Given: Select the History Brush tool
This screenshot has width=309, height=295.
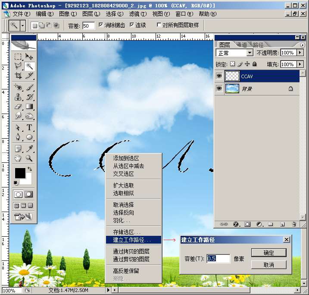Looking at the screenshot, I should (29, 97).
